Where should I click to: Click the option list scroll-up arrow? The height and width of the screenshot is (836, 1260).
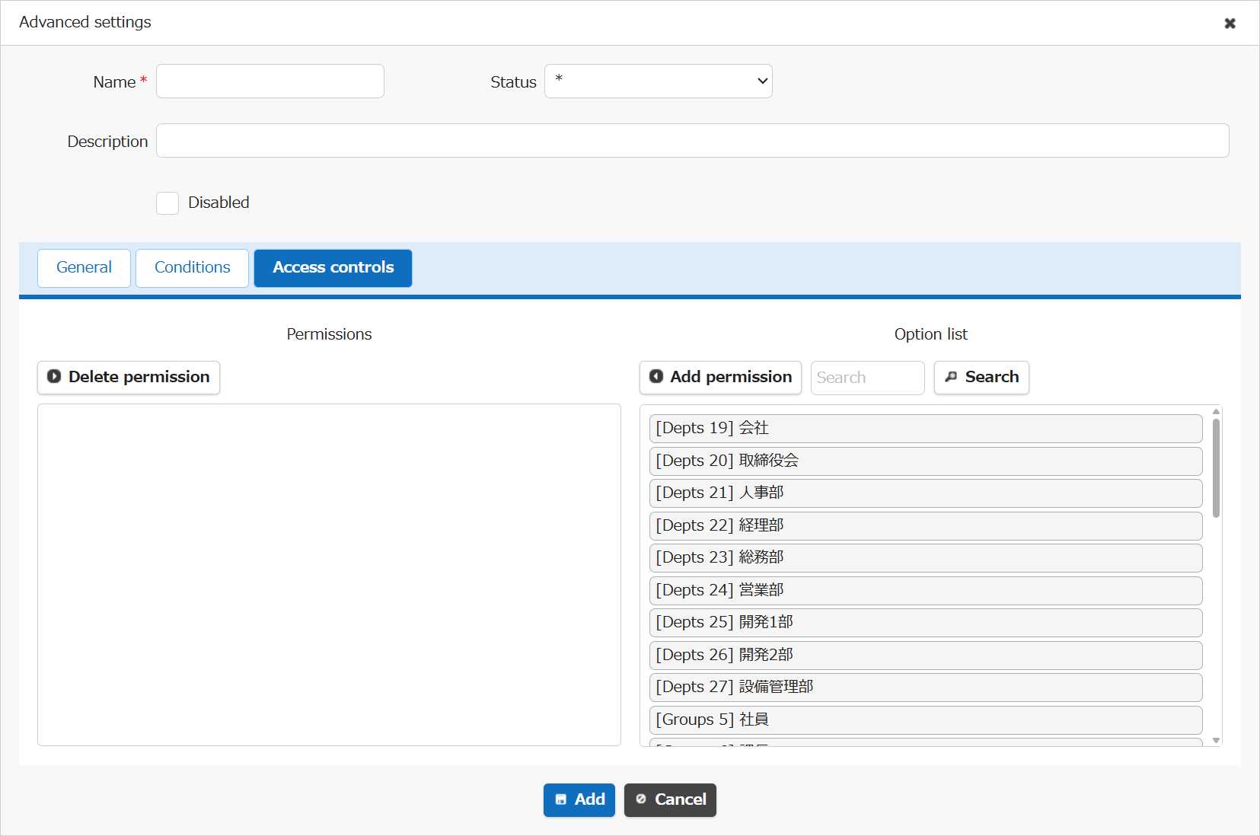1216,411
